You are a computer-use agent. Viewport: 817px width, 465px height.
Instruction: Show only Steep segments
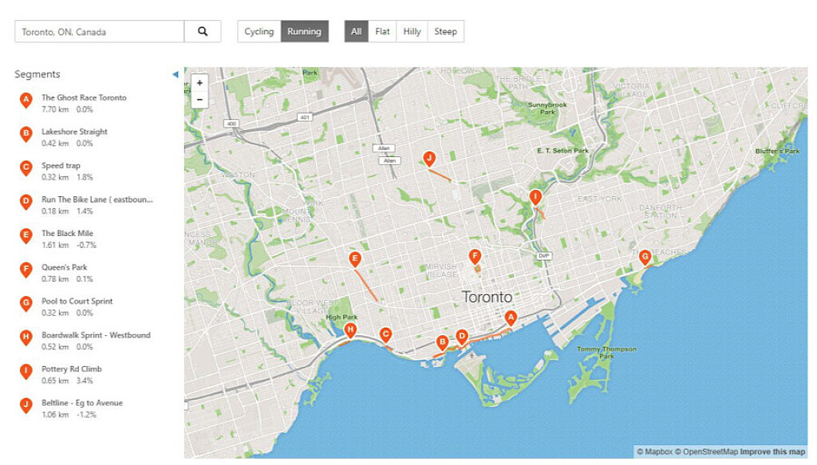click(445, 32)
